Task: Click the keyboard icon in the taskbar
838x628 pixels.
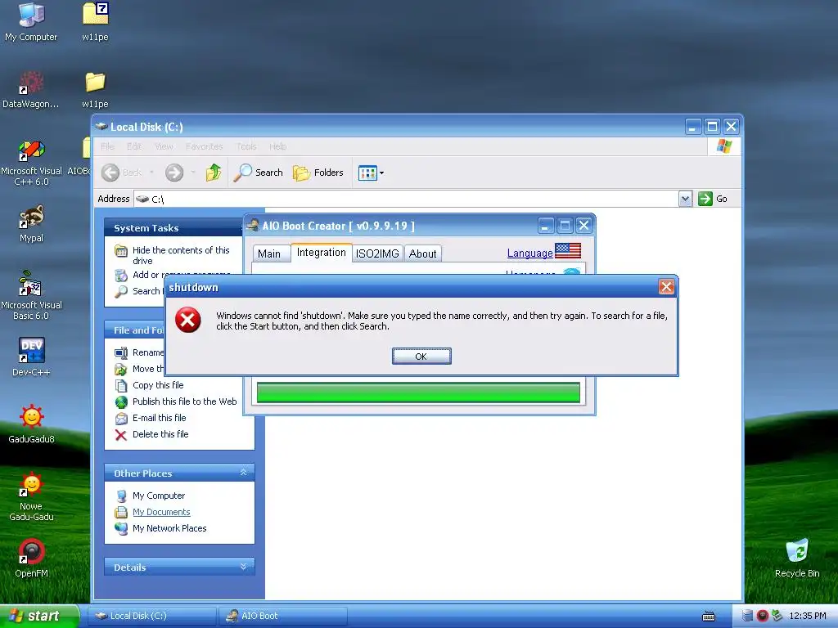Action: 709,617
